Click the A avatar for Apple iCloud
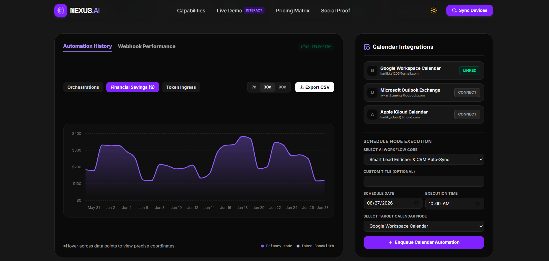 point(372,114)
